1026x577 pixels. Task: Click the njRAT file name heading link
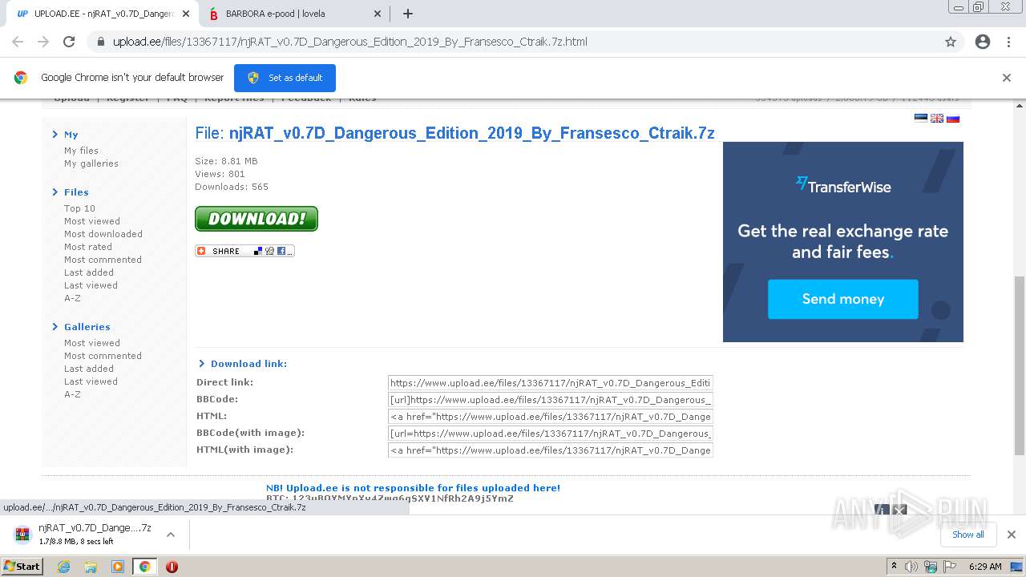471,133
